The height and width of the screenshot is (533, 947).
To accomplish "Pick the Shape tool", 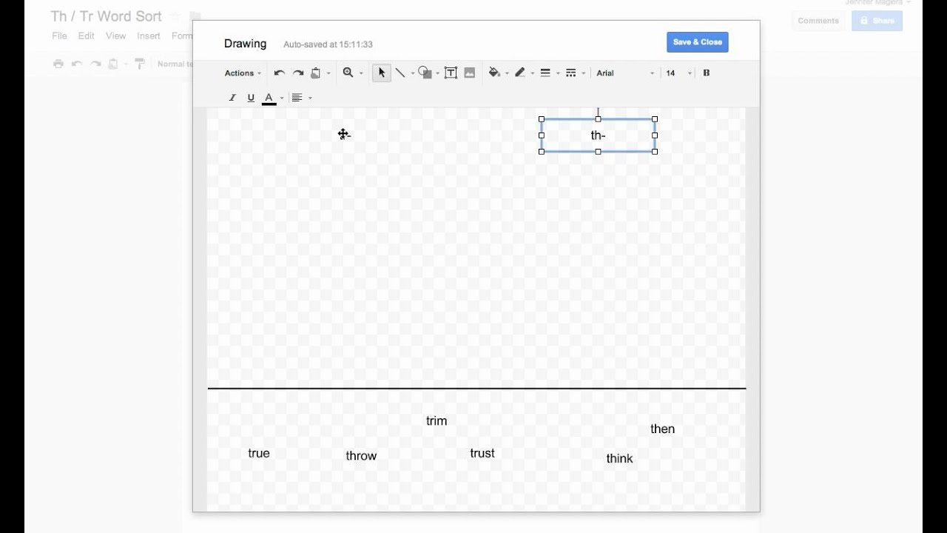I will click(425, 73).
